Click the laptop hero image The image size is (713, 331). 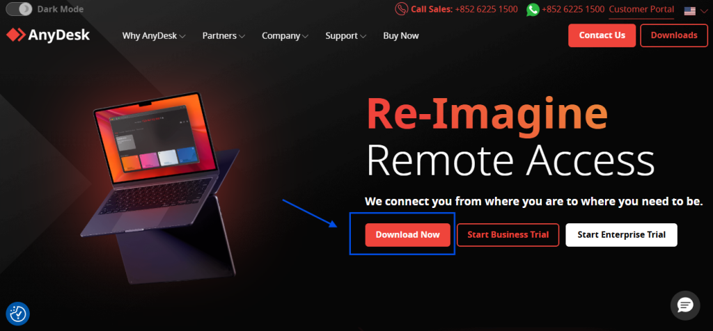coord(159,186)
